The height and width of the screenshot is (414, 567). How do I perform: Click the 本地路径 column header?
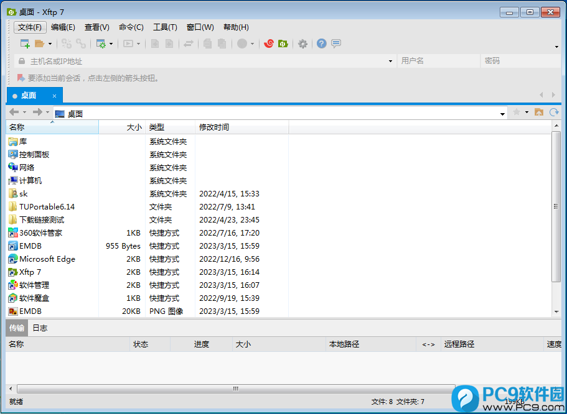(371, 344)
